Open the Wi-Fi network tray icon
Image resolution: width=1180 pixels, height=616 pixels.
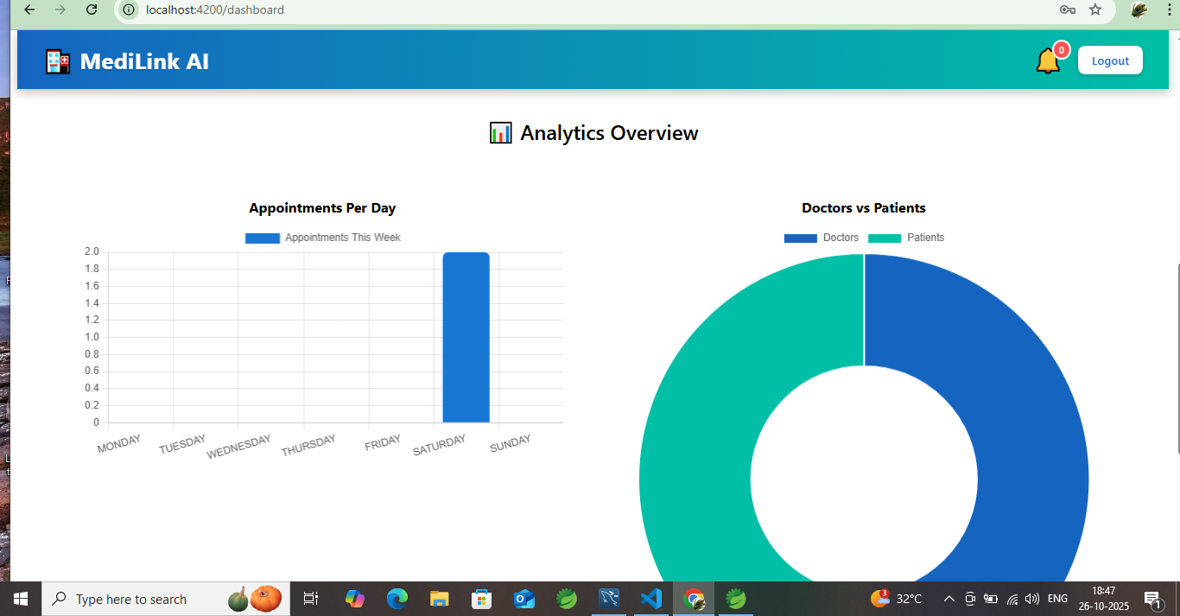[1012, 599]
